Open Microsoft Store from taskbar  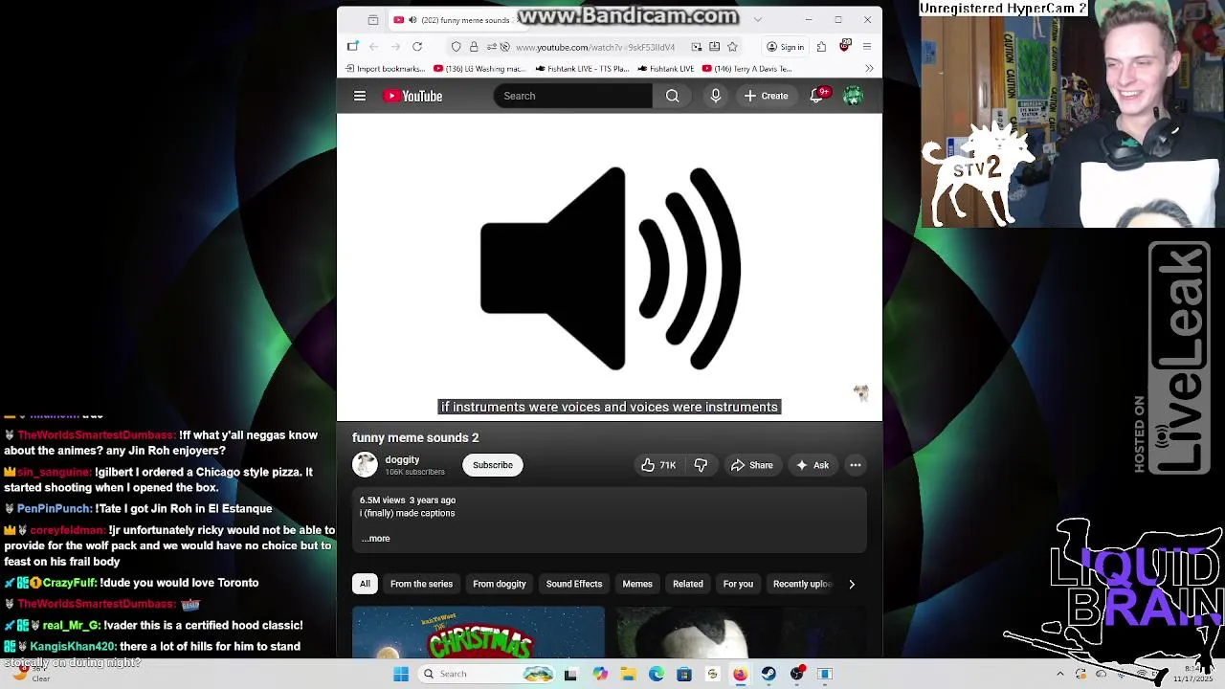point(684,674)
